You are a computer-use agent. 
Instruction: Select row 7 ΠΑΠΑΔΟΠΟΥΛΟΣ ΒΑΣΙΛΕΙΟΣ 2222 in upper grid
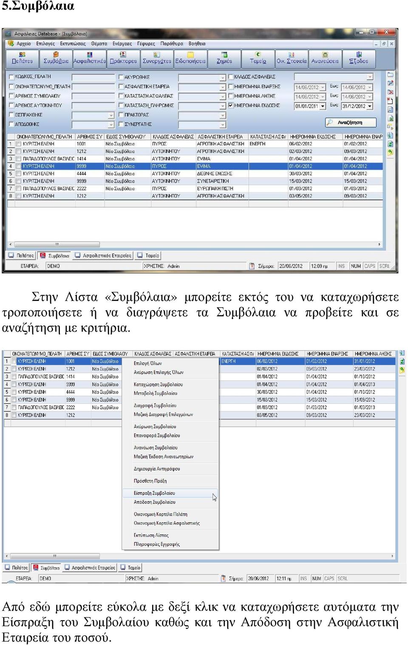click(x=195, y=188)
